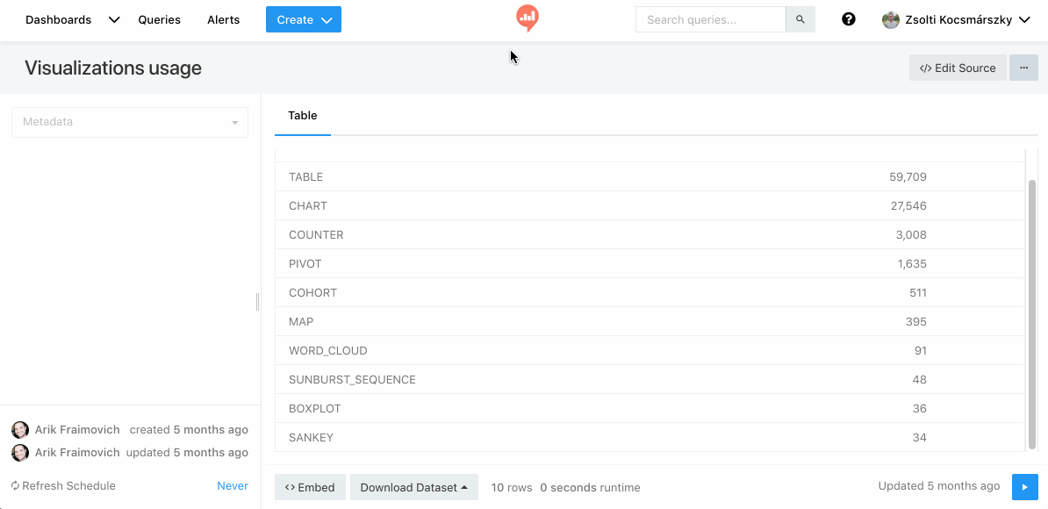Click the user avatar in top bar

point(891,20)
